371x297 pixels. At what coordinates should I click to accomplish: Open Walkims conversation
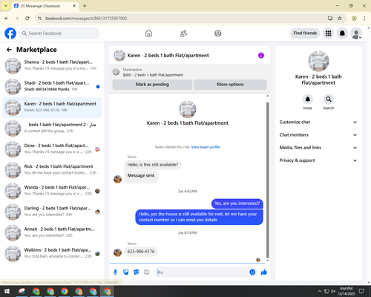(x=52, y=253)
